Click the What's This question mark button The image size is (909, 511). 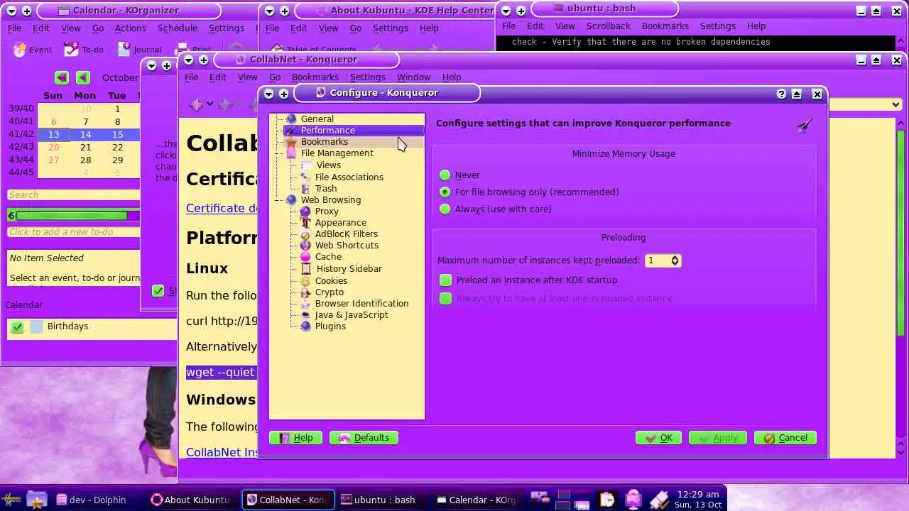coord(782,94)
